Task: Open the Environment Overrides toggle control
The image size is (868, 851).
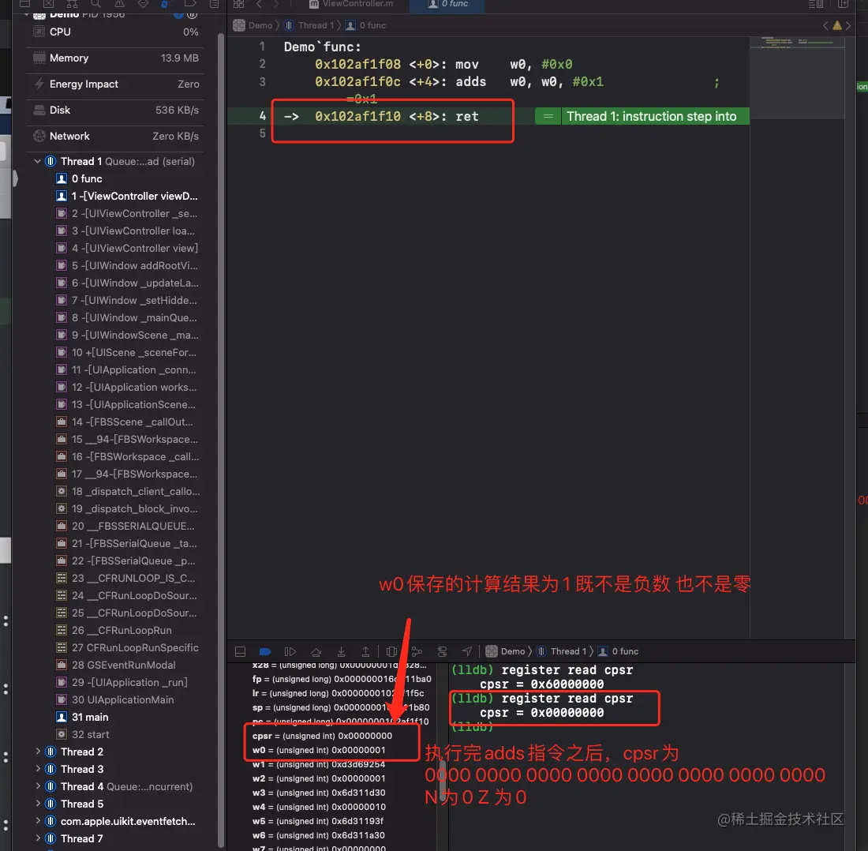Action: click(442, 651)
